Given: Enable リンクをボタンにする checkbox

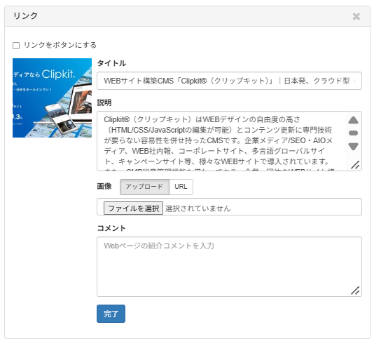Looking at the screenshot, I should (x=16, y=46).
